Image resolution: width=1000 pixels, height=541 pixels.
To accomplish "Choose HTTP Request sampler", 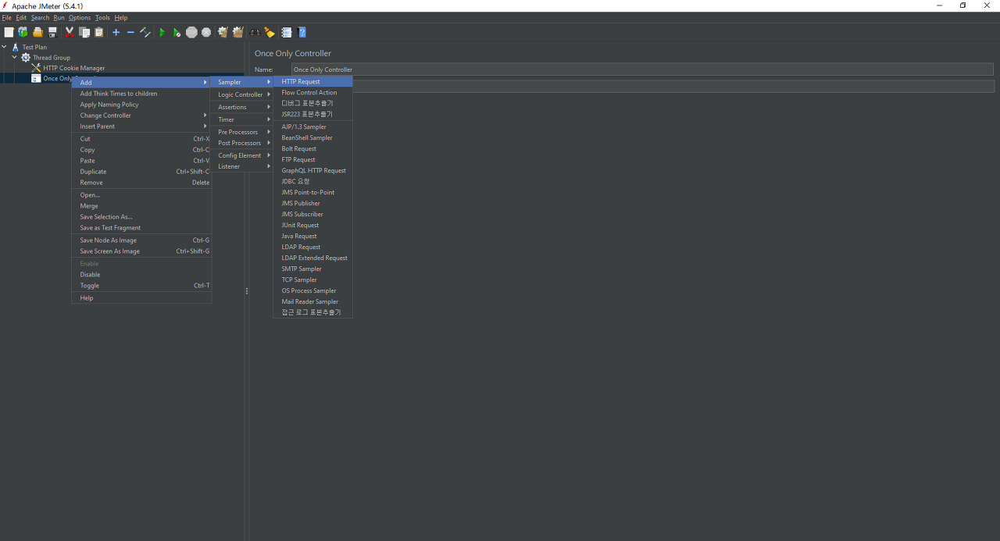I will coord(312,81).
